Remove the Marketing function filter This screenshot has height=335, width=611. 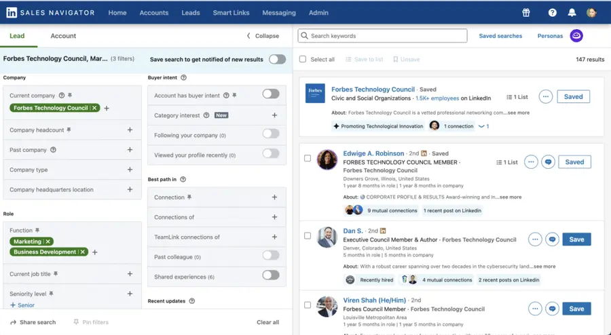(x=48, y=241)
